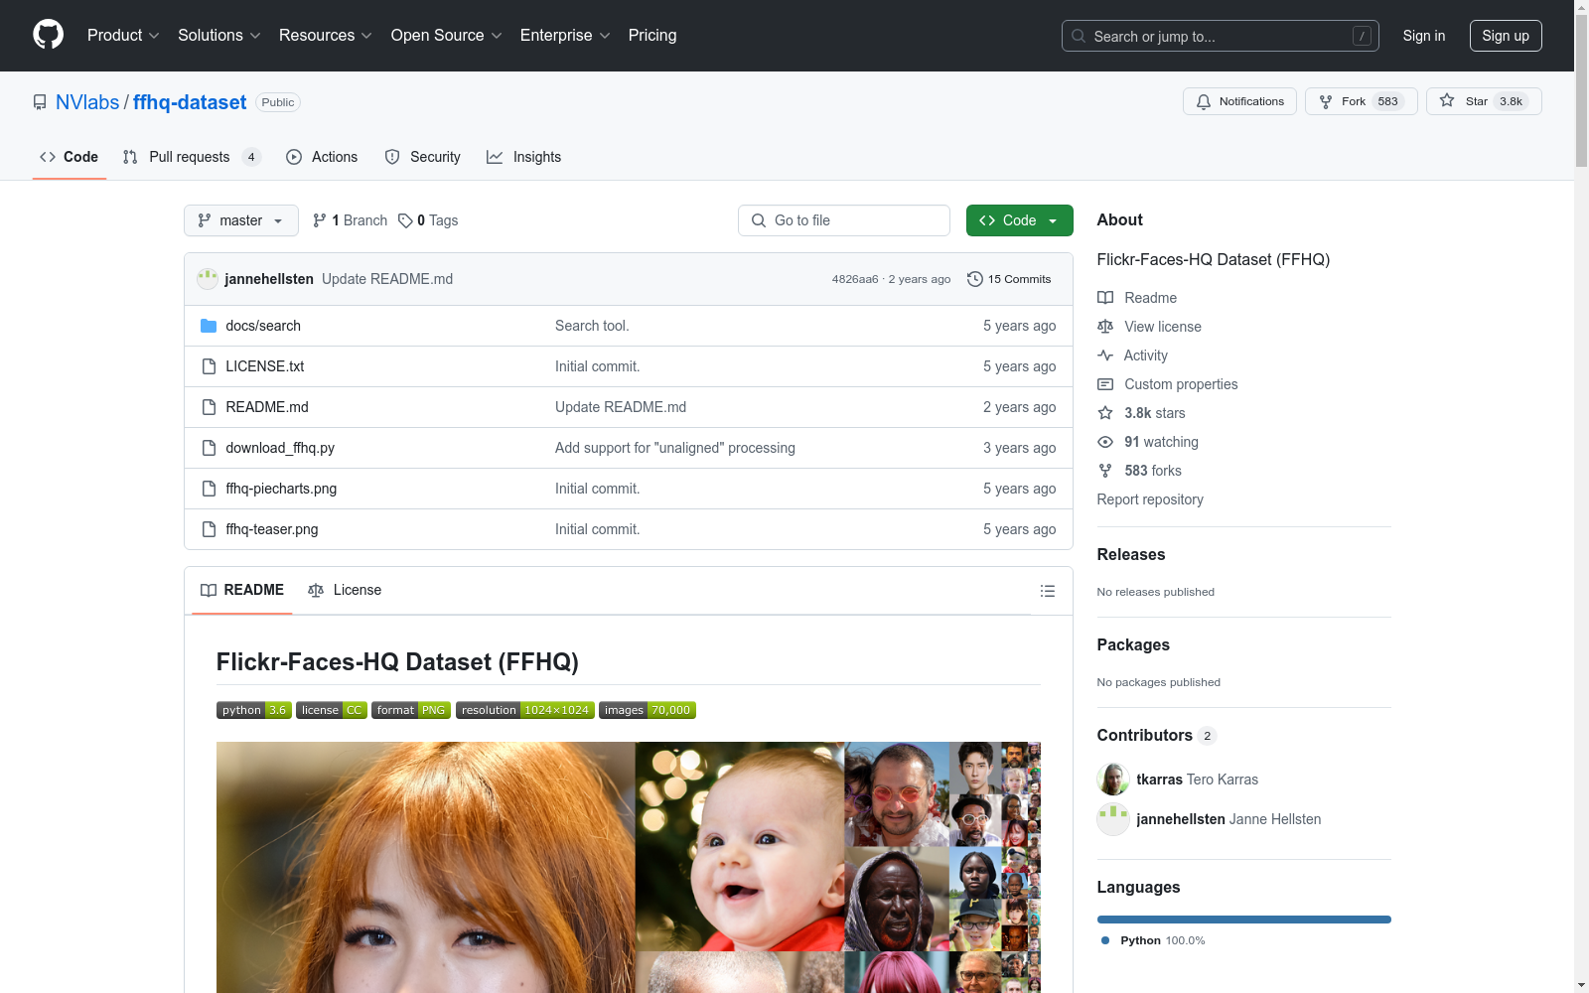Open the green Code dropdown
The height and width of the screenshot is (993, 1589).
1020,220
